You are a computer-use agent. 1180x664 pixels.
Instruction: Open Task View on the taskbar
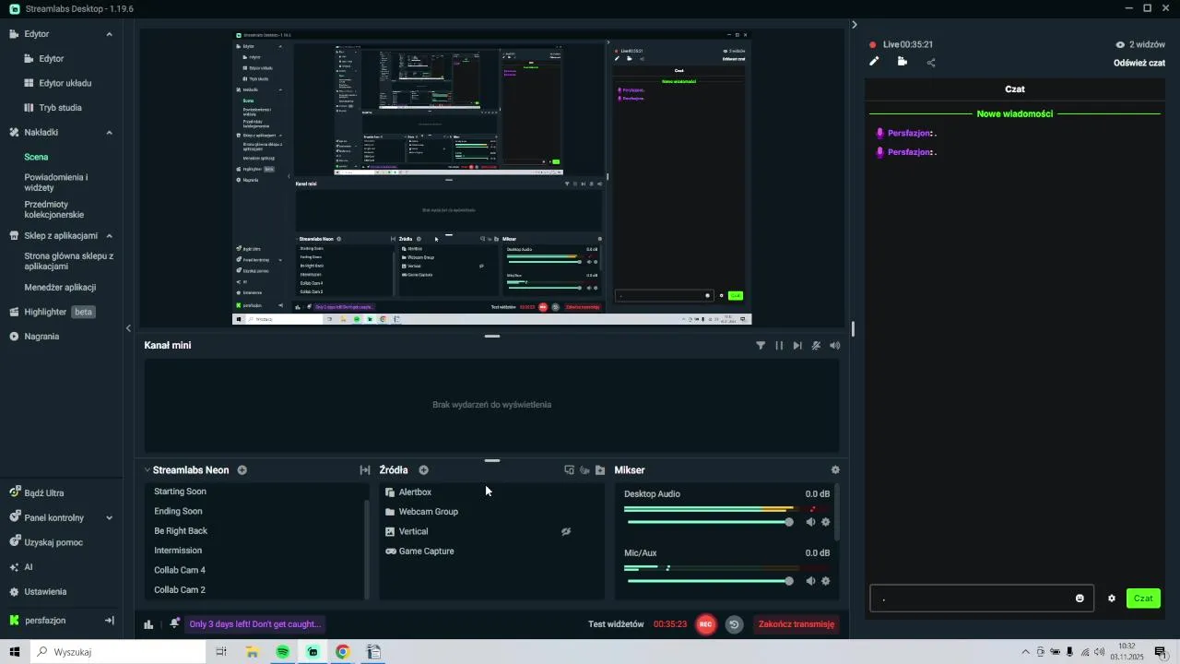point(221,652)
